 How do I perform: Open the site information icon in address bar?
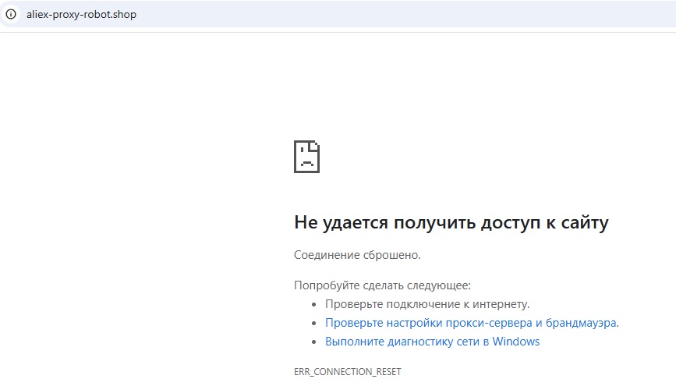coord(11,14)
